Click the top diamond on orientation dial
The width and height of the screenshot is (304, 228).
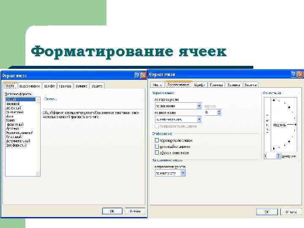274,100
